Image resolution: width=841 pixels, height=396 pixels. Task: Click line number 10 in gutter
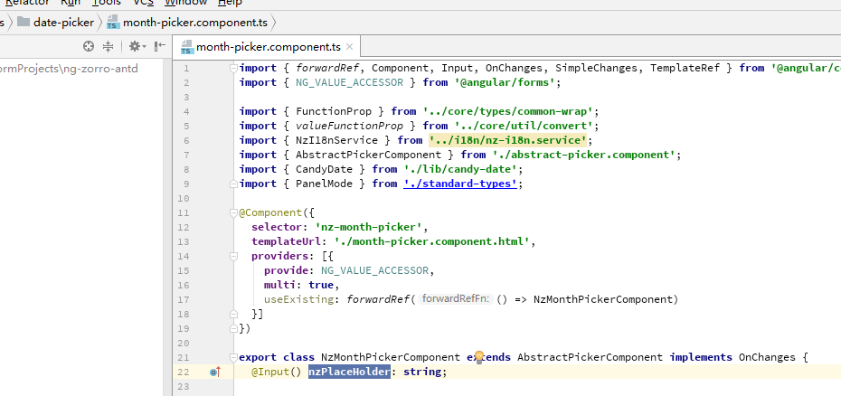pyautogui.click(x=184, y=198)
